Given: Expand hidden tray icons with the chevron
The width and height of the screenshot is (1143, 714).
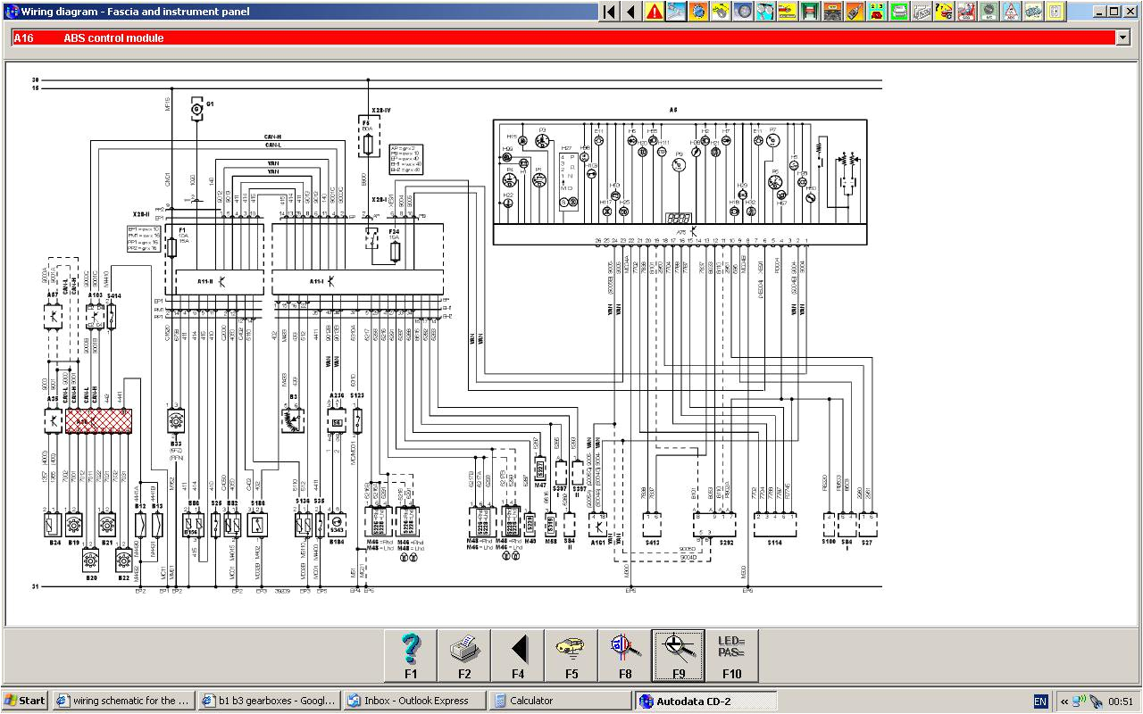Looking at the screenshot, I should 1064,701.
